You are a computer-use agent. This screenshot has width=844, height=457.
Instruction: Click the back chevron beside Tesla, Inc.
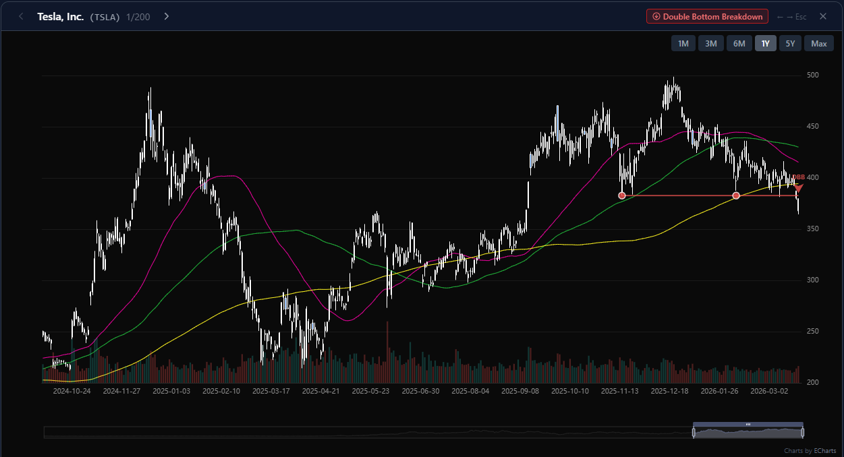click(x=20, y=16)
